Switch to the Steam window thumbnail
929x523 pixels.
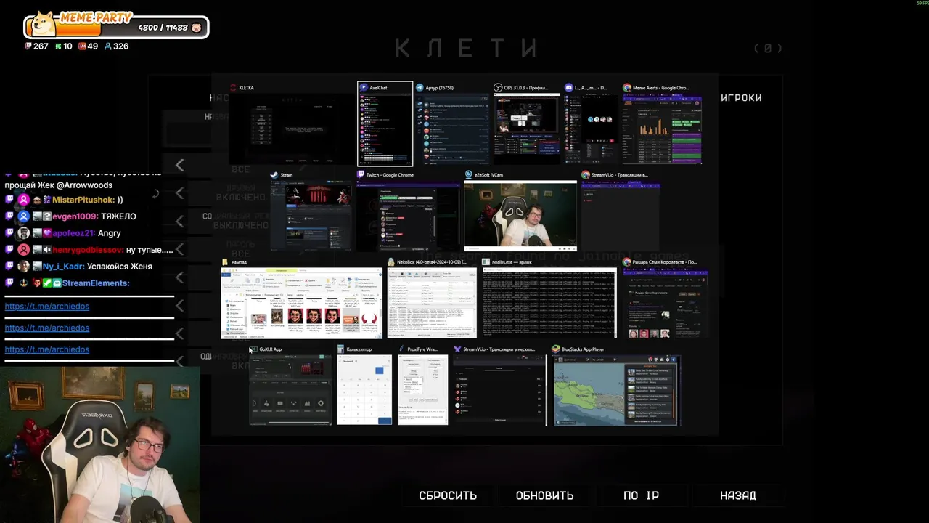pyautogui.click(x=311, y=215)
